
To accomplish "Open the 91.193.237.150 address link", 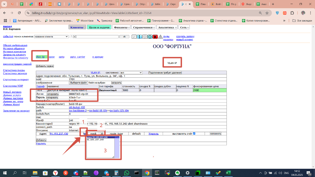I will [x=59, y=134].
